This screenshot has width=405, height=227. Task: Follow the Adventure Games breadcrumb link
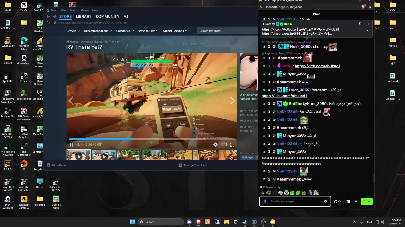coord(91,42)
